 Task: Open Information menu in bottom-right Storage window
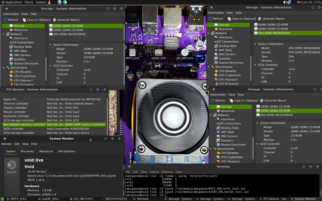tap(218, 95)
